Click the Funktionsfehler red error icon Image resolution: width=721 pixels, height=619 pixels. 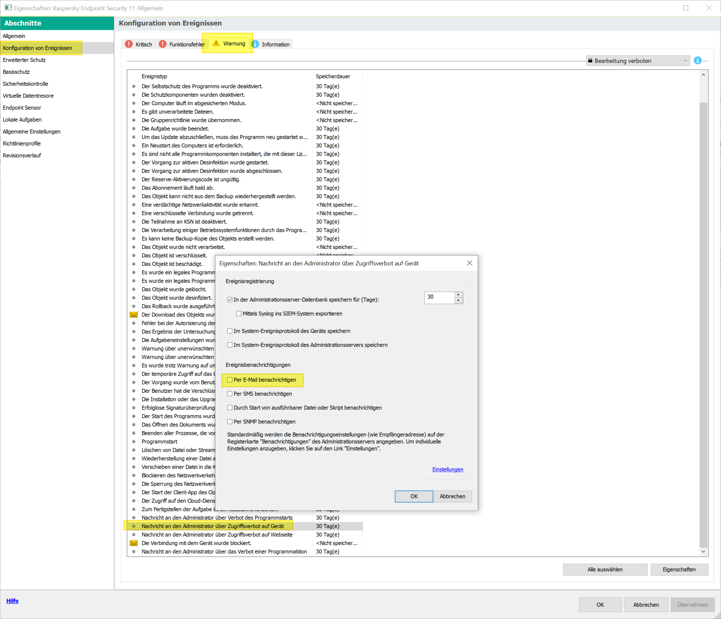coord(163,44)
